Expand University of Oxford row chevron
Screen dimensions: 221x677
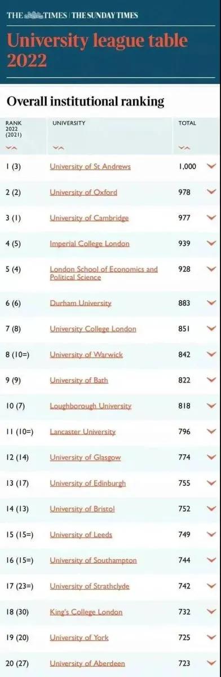(x=211, y=192)
